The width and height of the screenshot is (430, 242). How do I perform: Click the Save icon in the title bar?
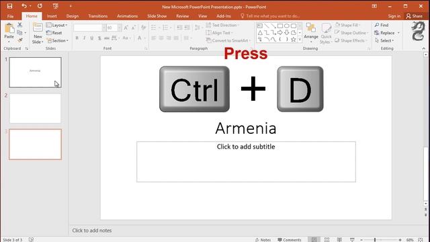pos(9,6)
